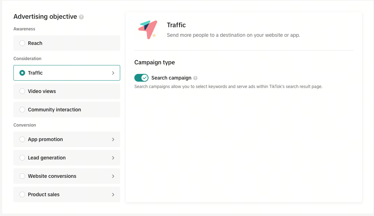Expand the App promotion chevron

coord(113,140)
